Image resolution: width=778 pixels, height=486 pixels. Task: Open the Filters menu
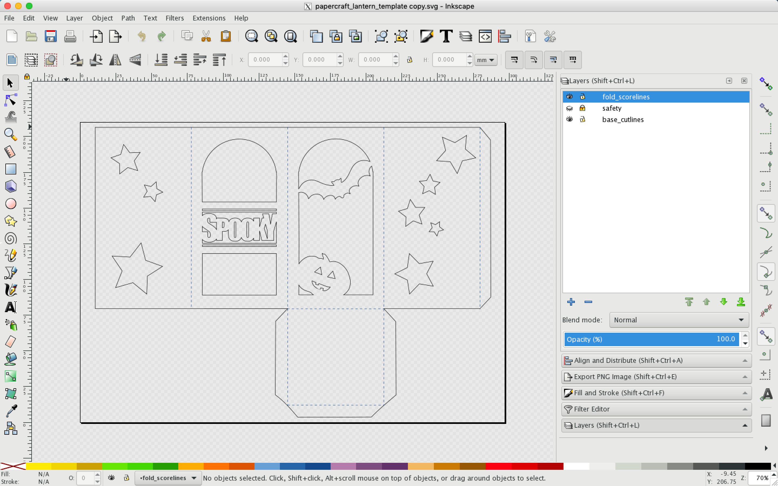coord(174,18)
